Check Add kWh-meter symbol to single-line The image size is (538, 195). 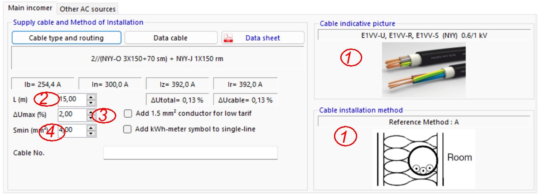point(128,129)
